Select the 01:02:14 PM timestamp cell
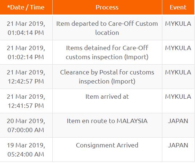The width and height of the screenshot is (195, 163). [x=26, y=53]
